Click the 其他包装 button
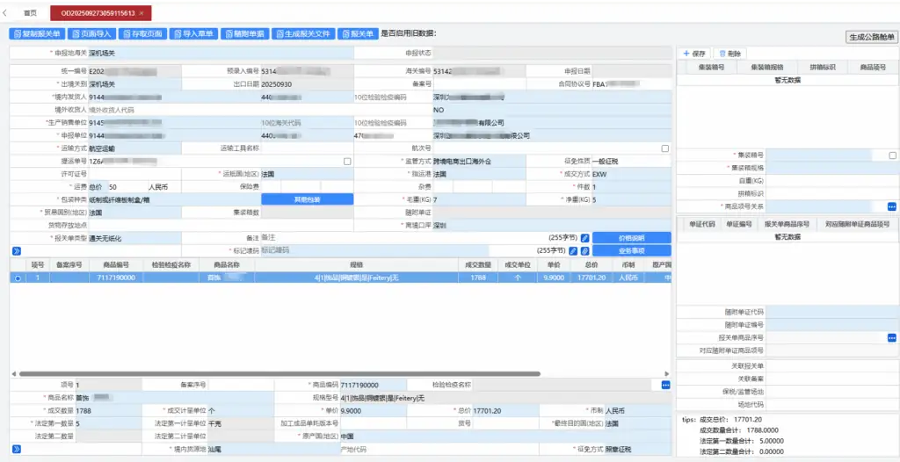The image size is (900, 462). tap(307, 199)
